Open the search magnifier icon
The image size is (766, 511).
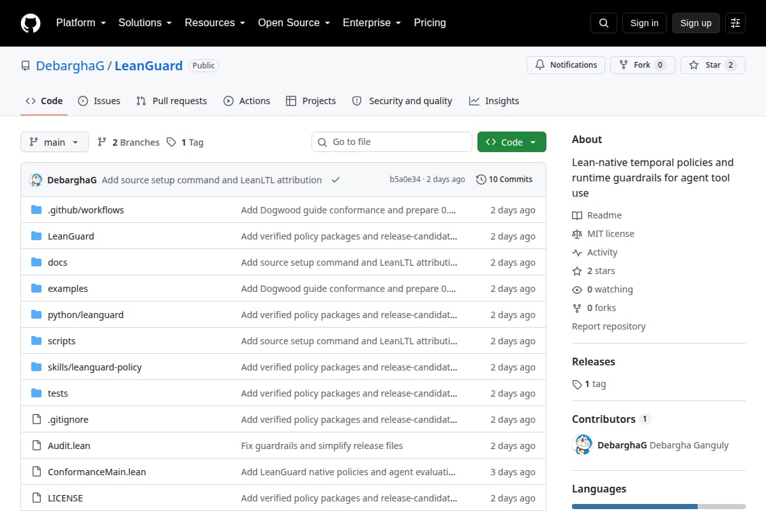click(x=604, y=23)
